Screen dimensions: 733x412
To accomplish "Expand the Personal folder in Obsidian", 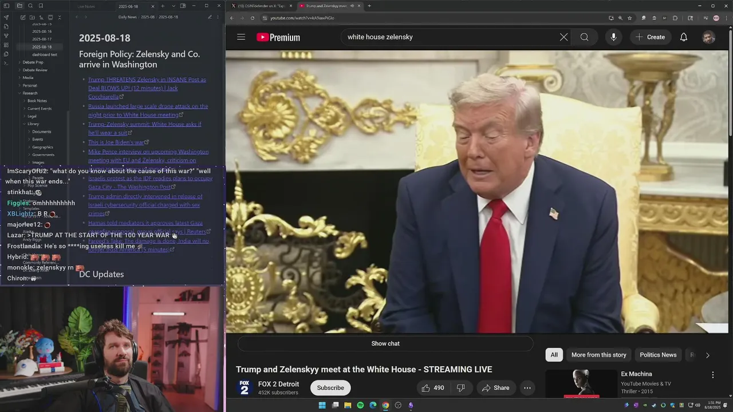I will pyautogui.click(x=30, y=85).
